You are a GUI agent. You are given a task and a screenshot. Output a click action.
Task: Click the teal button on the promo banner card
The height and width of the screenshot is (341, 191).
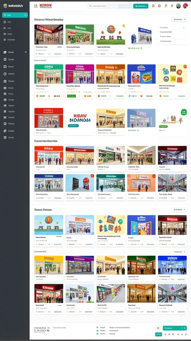73,126
